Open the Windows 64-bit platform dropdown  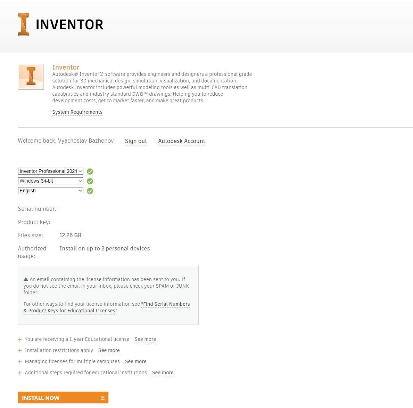click(51, 181)
